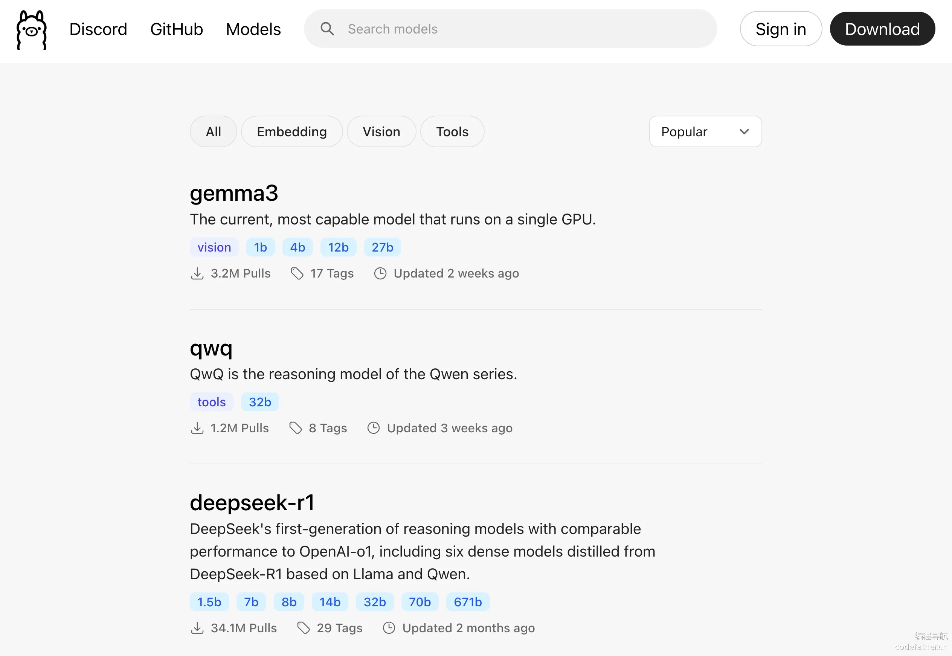Click 'Updated 2 weeks ago' text
Screen dimensions: 952x656
[x=456, y=273]
